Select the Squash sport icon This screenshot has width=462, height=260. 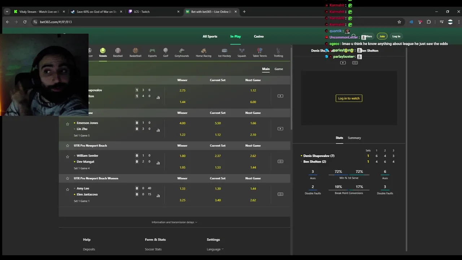242,52
